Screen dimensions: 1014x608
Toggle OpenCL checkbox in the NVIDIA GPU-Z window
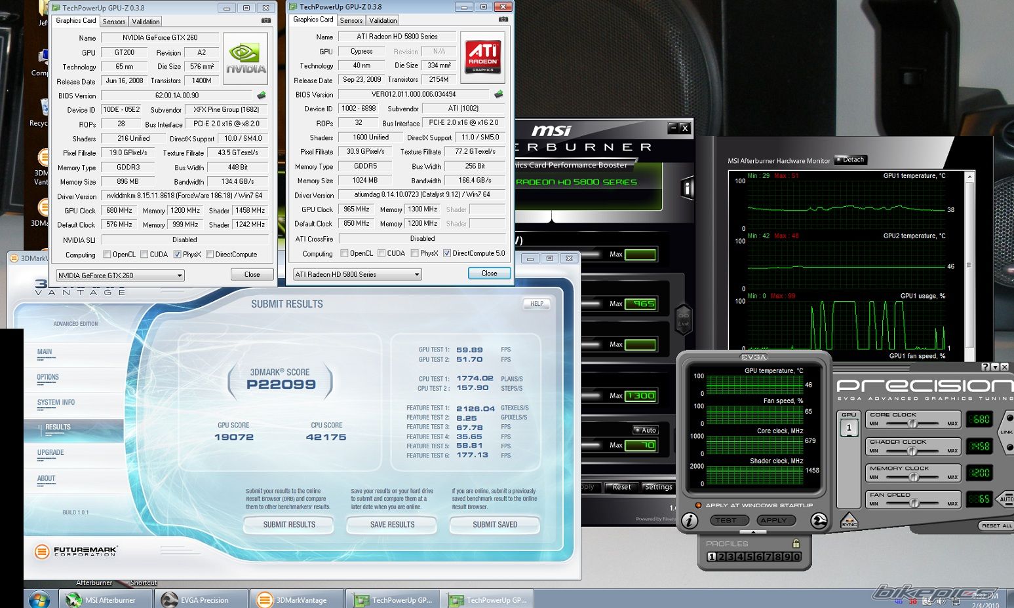point(107,255)
